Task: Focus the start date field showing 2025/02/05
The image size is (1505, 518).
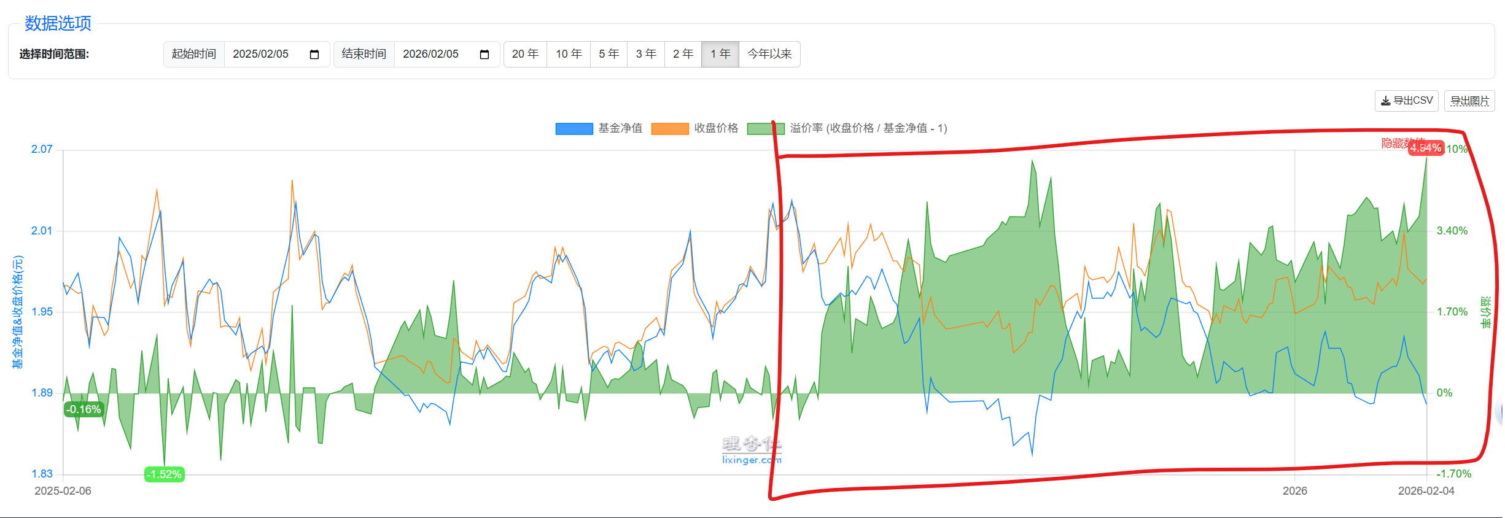Action: [x=277, y=54]
